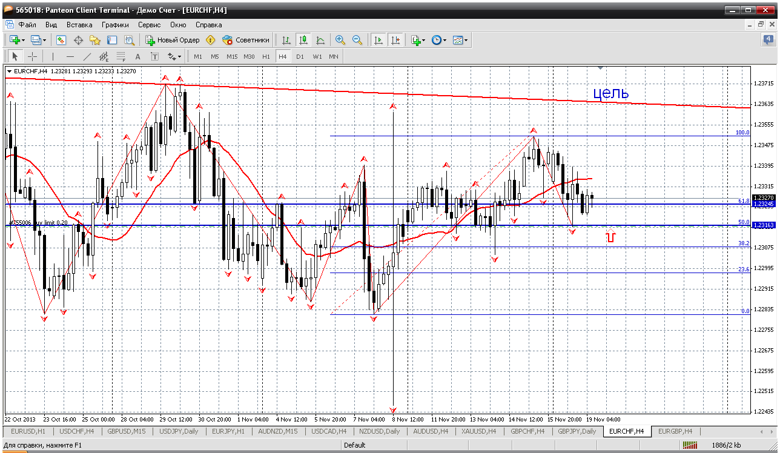
Task: Expand the Periods dropdown arrow
Action: coord(445,41)
